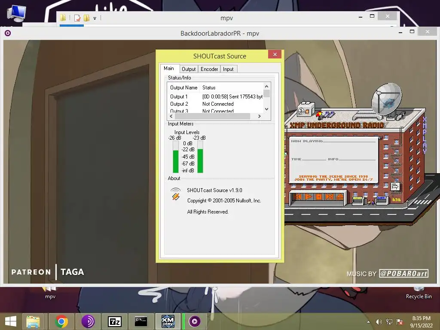
Task: Click XMPlay eject/open file button
Action: tap(340, 197)
